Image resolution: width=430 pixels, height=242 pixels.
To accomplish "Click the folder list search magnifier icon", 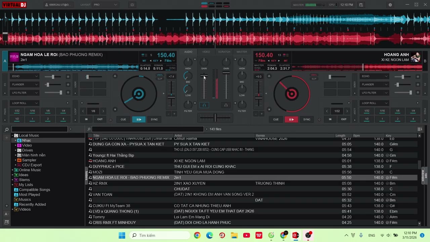I will 6,129.
